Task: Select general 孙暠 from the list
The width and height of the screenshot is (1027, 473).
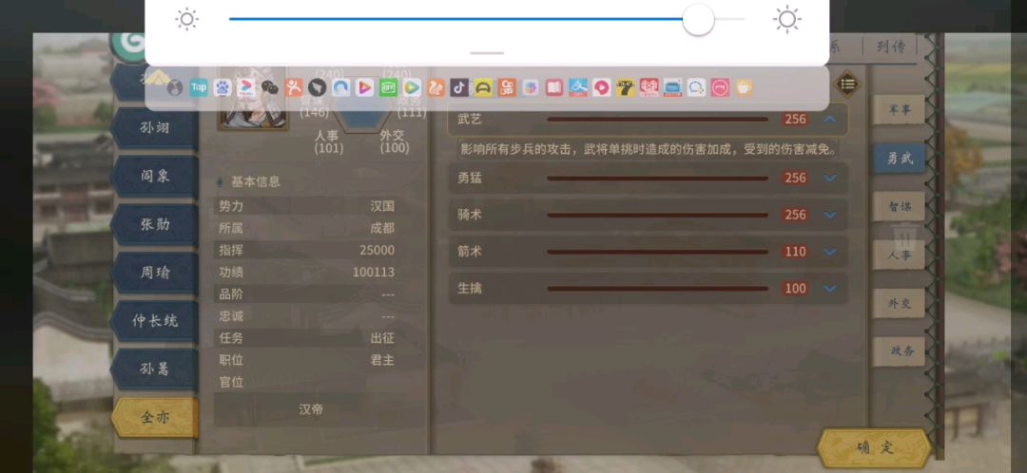Action: pos(155,369)
